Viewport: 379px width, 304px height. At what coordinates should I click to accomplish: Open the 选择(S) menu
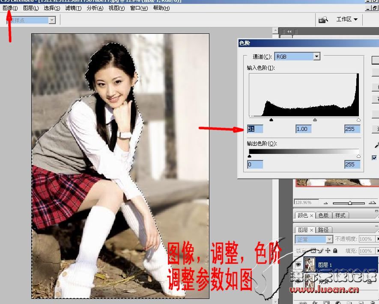pyautogui.click(x=52, y=8)
